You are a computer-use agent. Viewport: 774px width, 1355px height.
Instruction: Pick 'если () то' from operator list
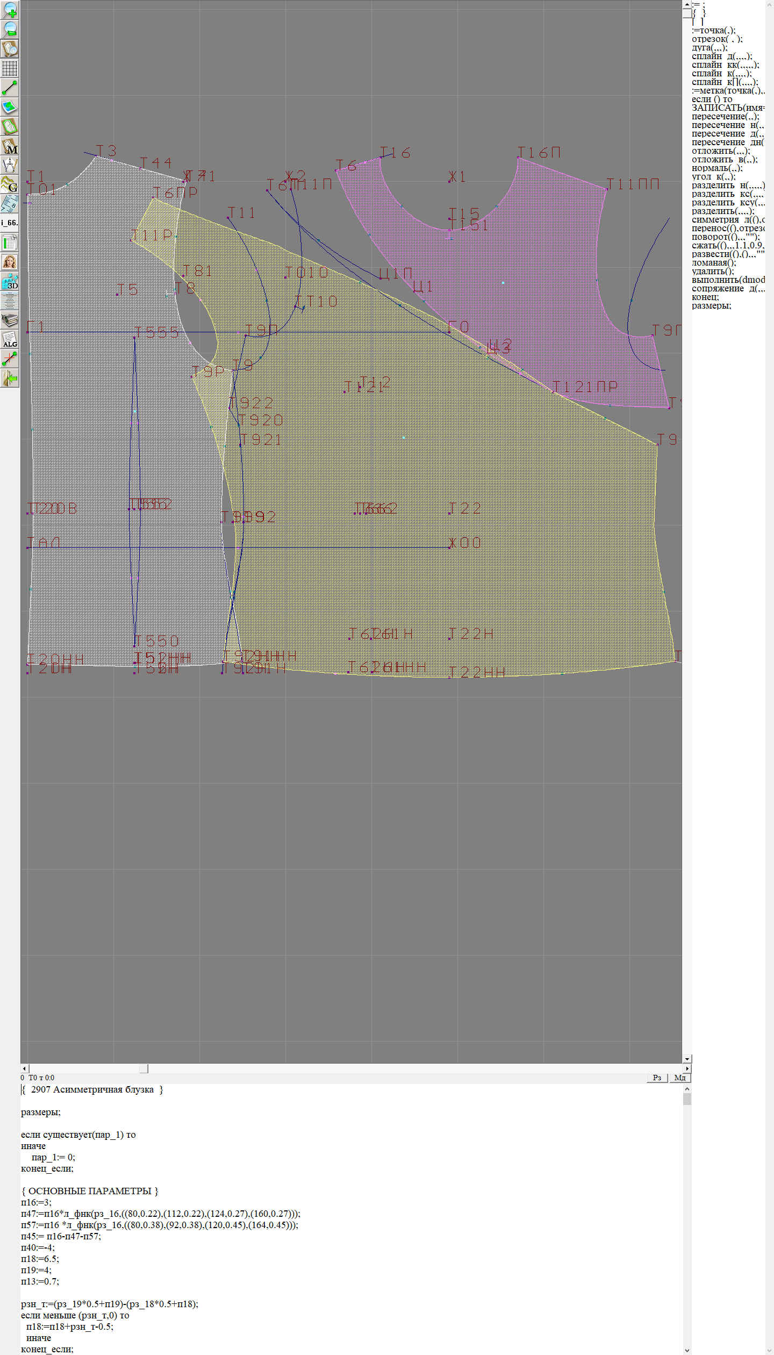pos(712,99)
